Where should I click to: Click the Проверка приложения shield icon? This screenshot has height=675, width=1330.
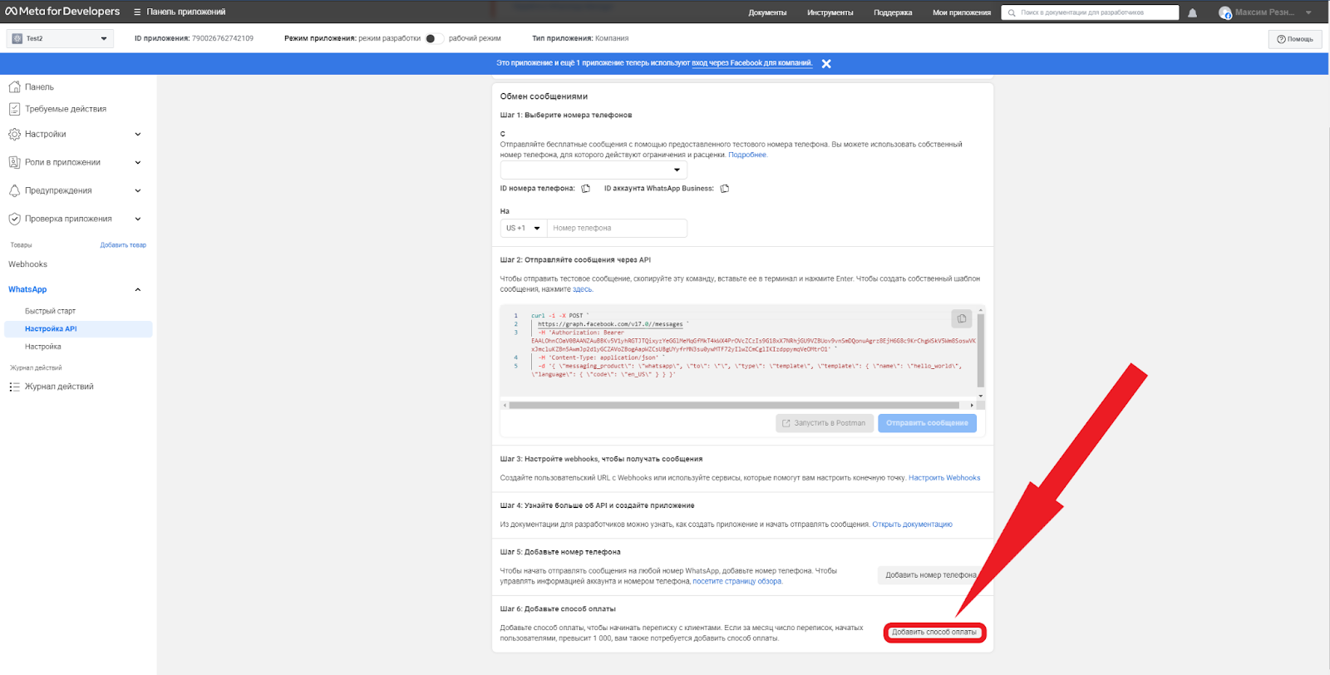[x=14, y=219]
